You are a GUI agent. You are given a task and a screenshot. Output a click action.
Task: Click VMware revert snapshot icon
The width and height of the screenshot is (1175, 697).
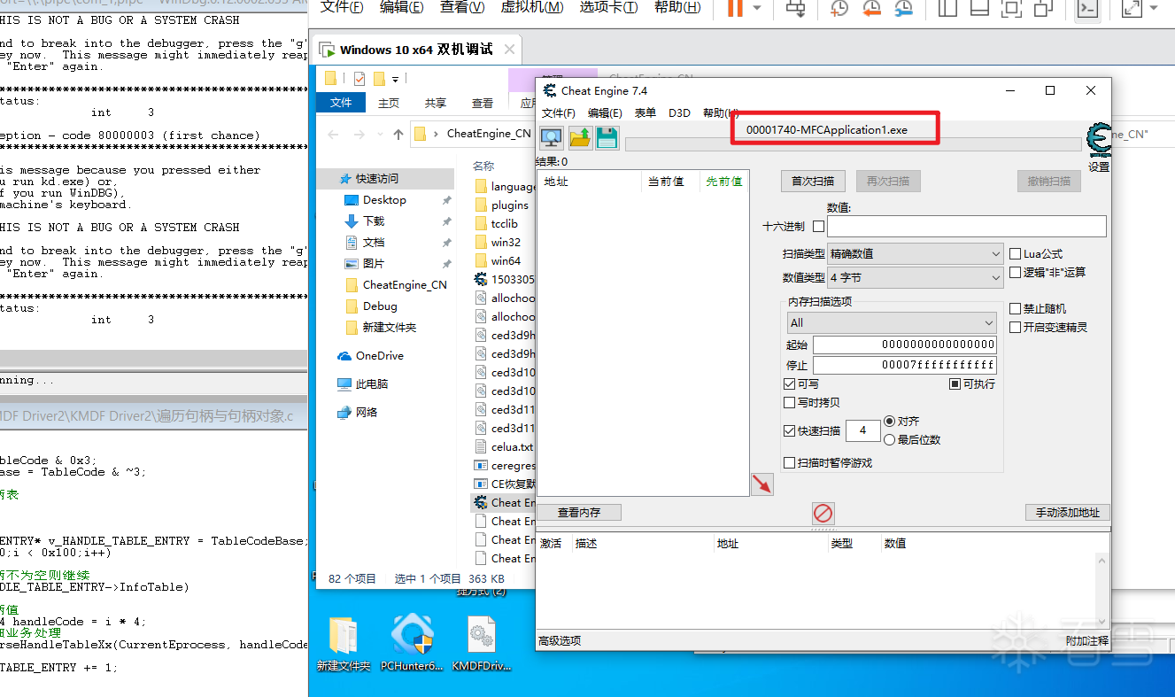coord(871,9)
